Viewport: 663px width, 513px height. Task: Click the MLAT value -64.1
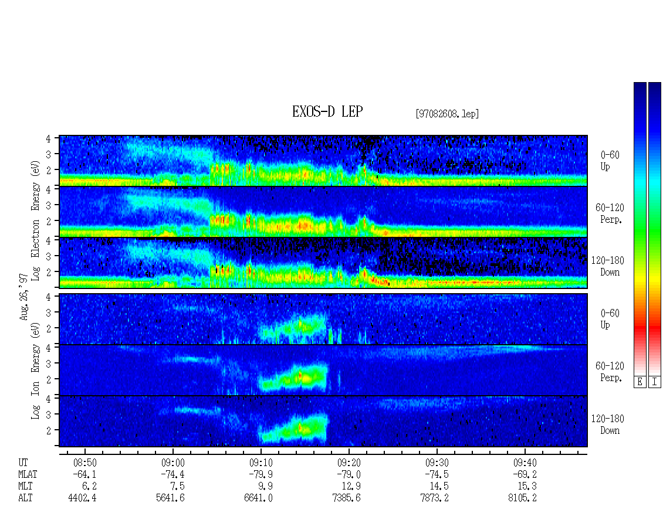[x=85, y=474]
